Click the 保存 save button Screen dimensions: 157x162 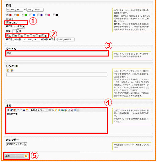point(16,156)
